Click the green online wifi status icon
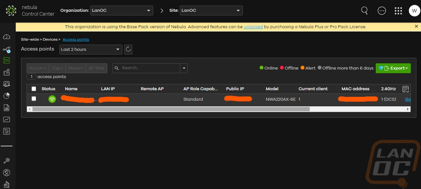Viewport: 421px width, 189px height. tap(52, 99)
